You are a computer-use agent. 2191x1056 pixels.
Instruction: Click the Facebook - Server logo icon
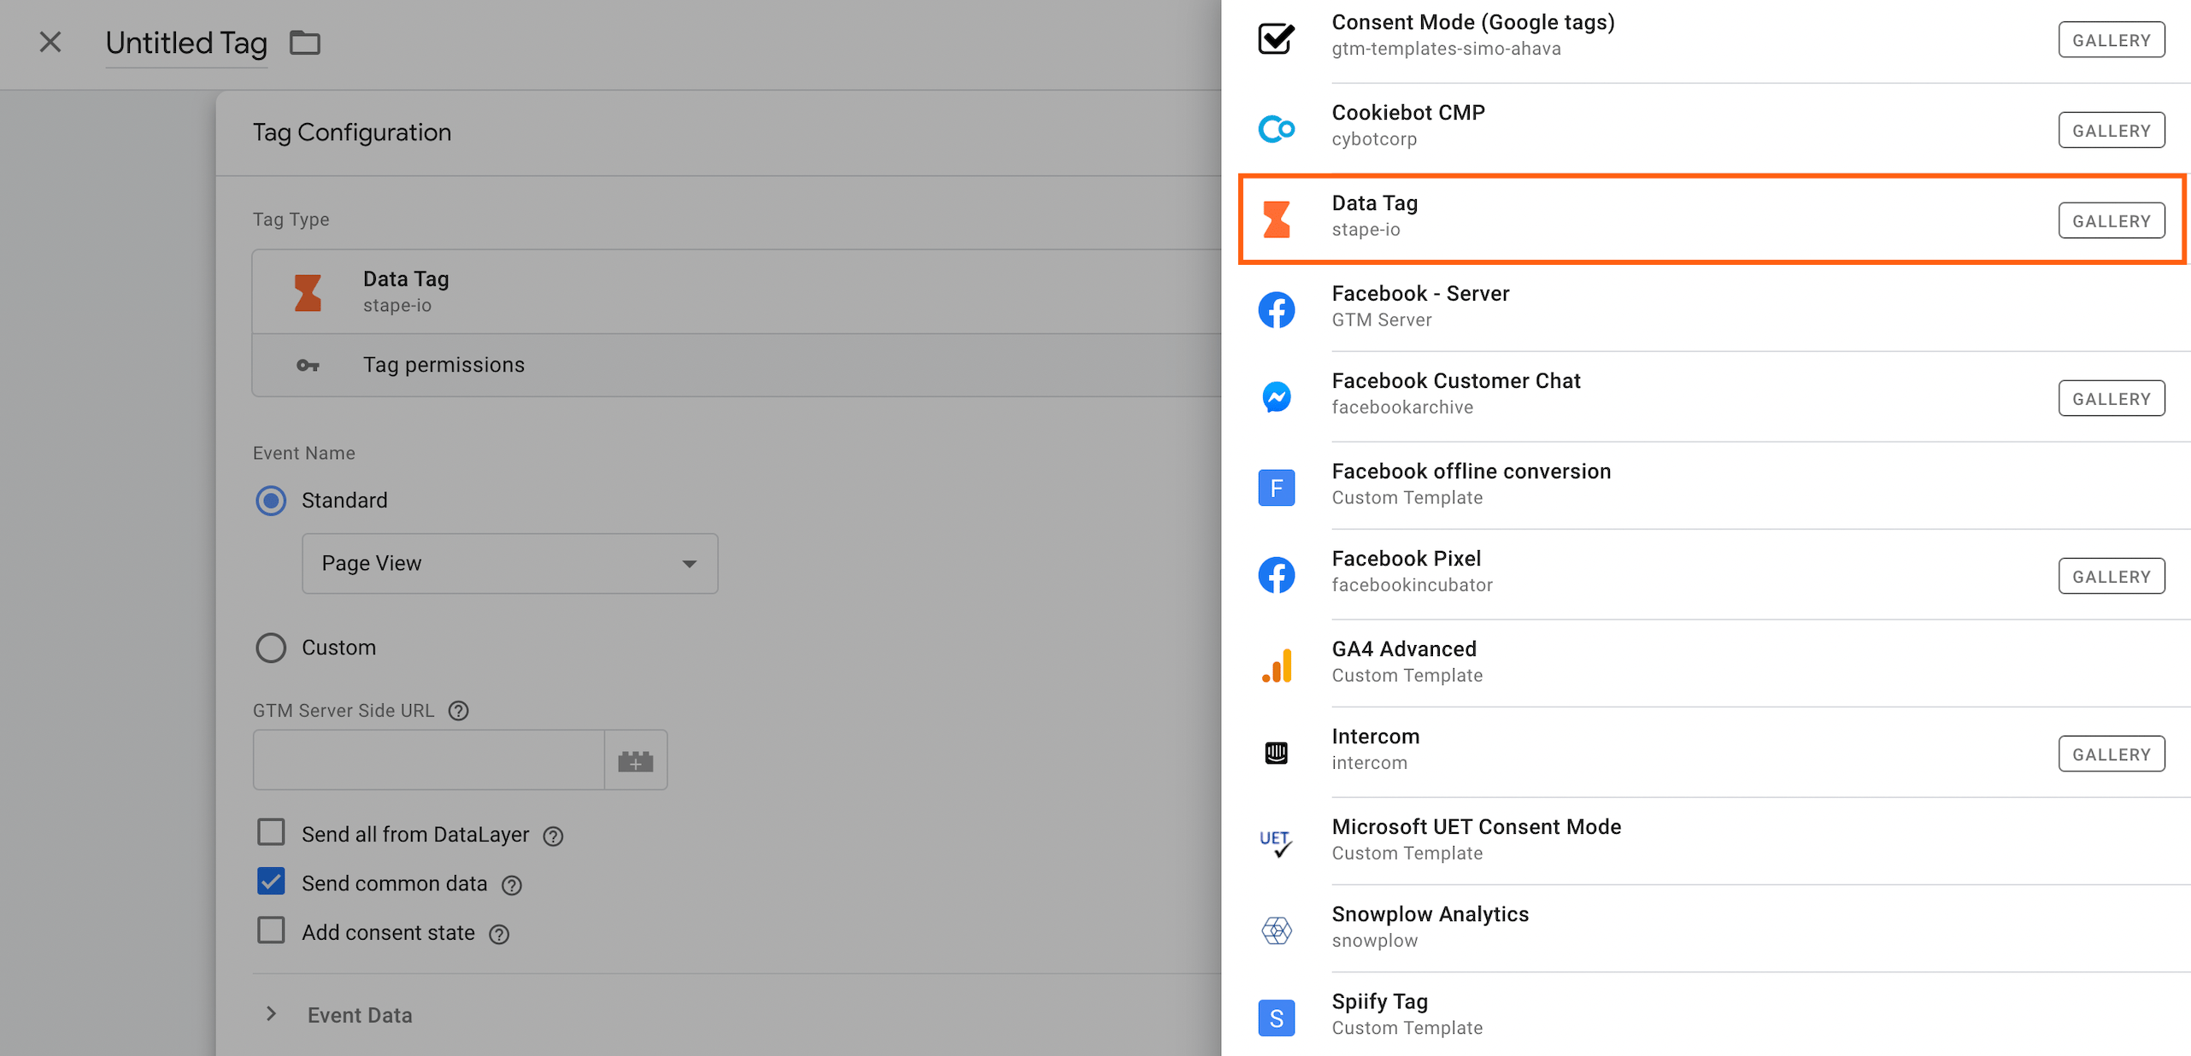pos(1276,309)
